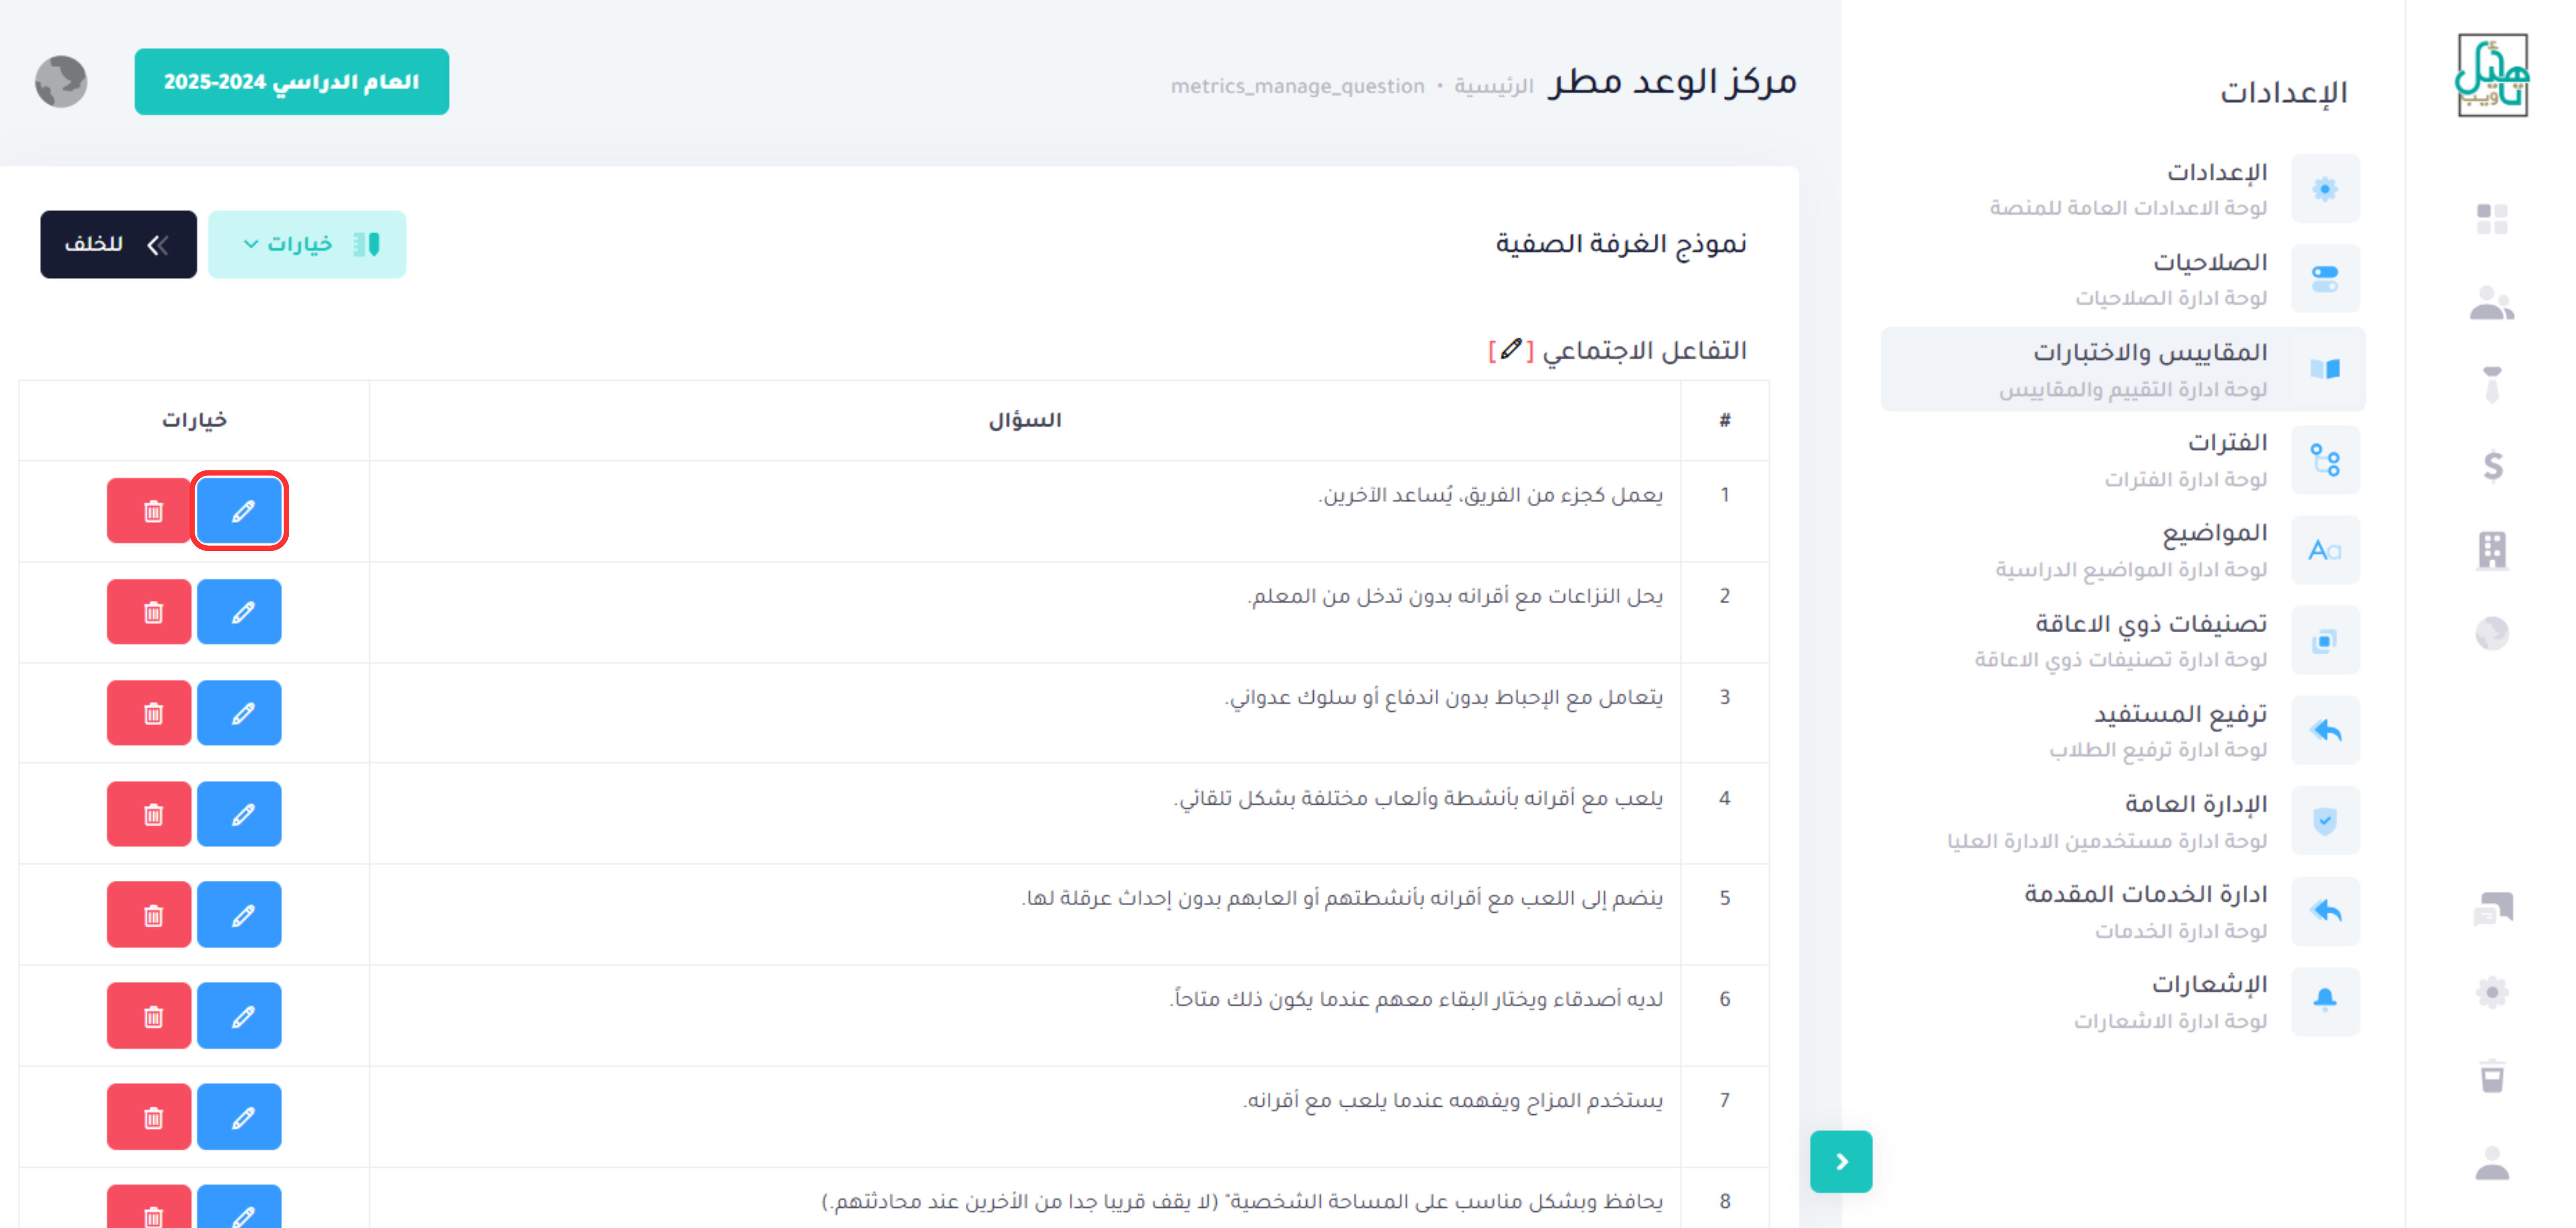2576x1228 pixels.
Task: Collapse the settings sidebar with the green arrow
Action: (1841, 1161)
